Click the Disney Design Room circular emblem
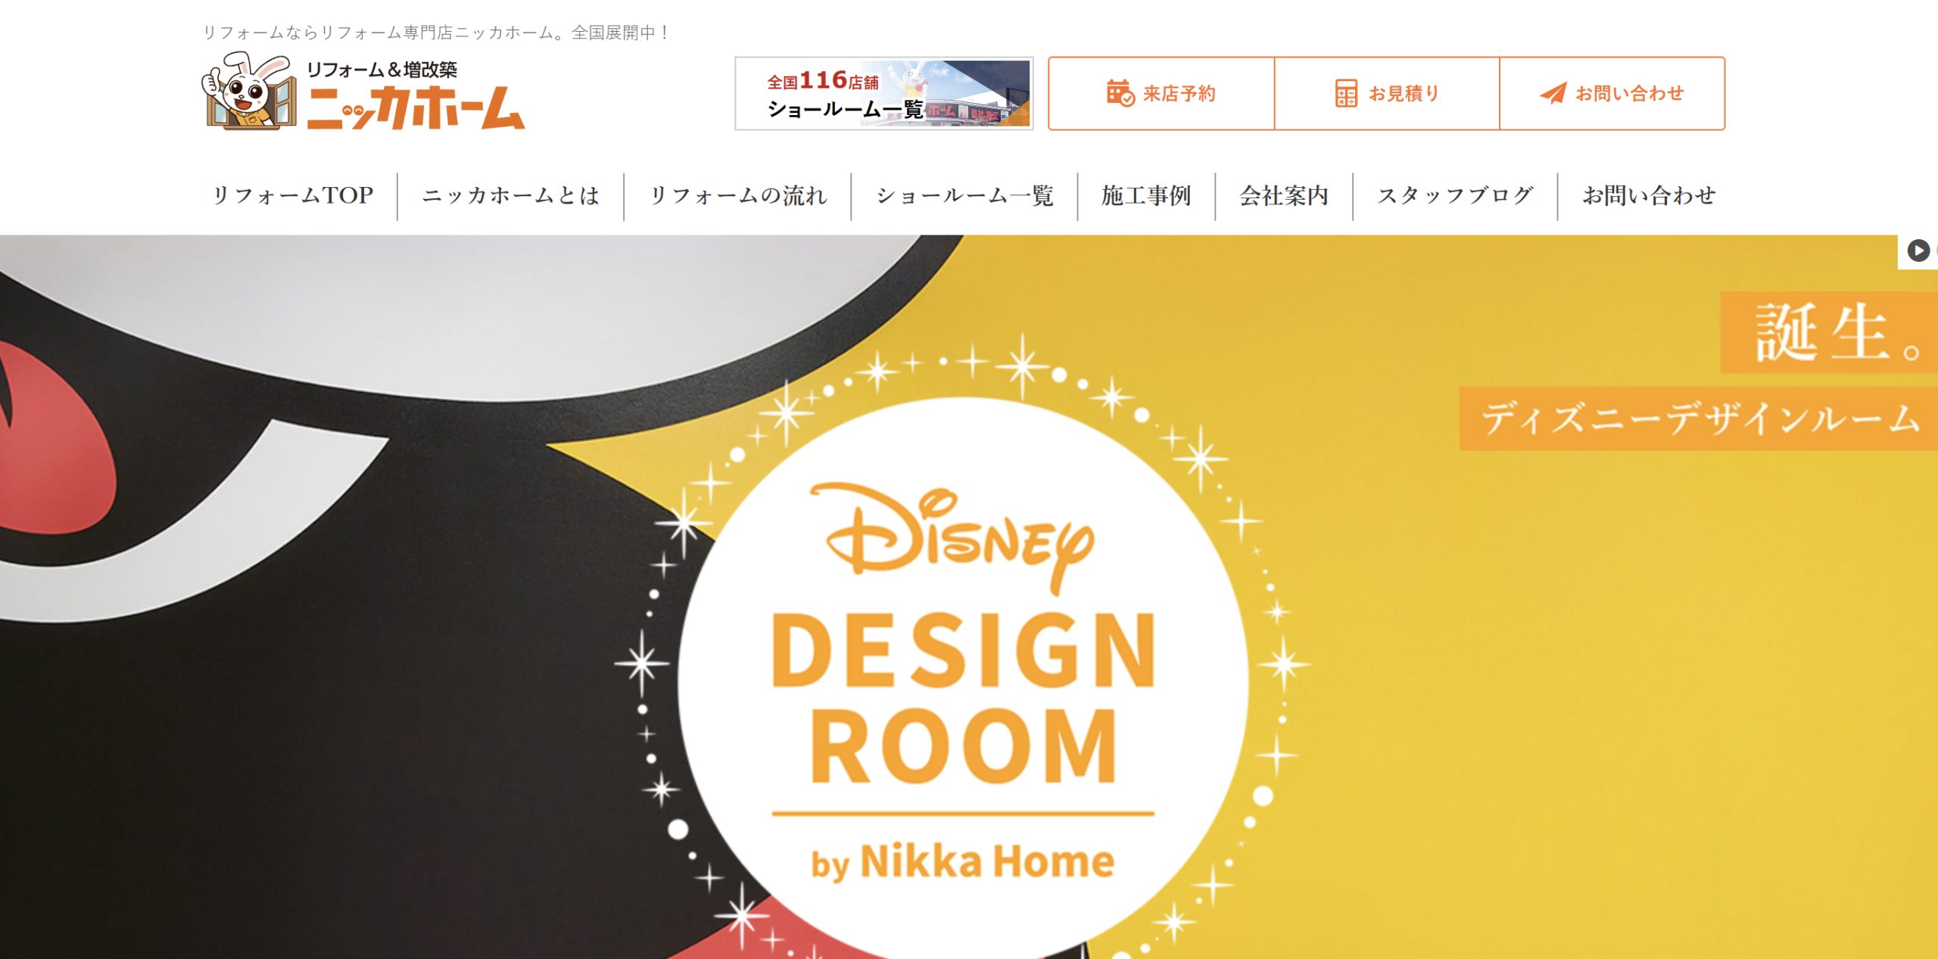Screen dimensions: 1938x959 (963, 677)
